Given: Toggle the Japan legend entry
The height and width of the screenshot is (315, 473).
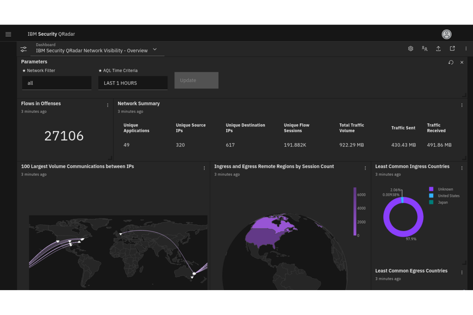Looking at the screenshot, I should [443, 202].
